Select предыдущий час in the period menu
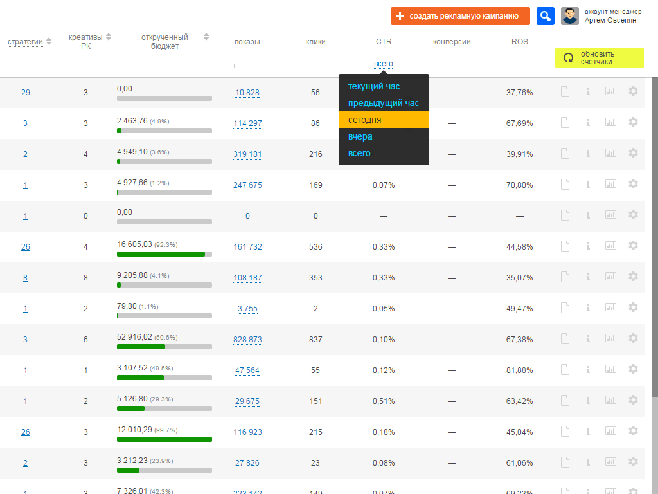Screen dimensions: 658x494 tap(384, 103)
